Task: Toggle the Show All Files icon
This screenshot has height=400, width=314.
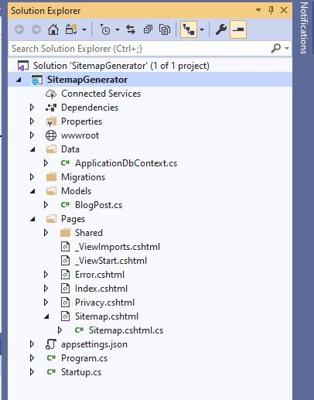Action: point(165,30)
